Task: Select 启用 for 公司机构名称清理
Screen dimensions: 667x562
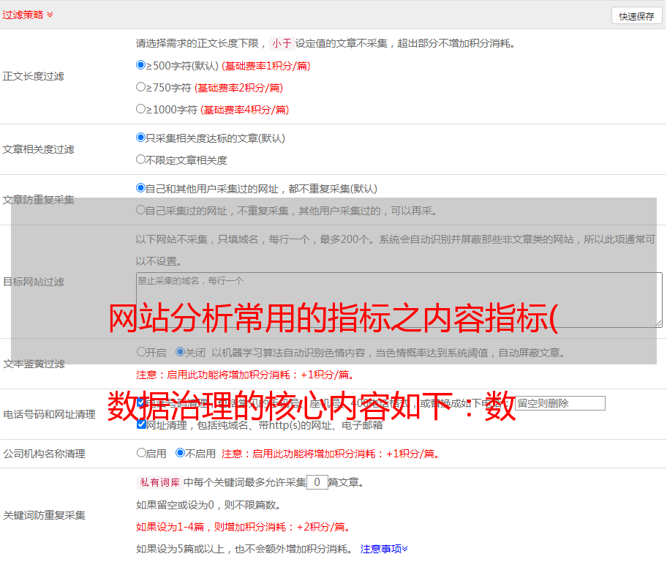Action: click(141, 453)
